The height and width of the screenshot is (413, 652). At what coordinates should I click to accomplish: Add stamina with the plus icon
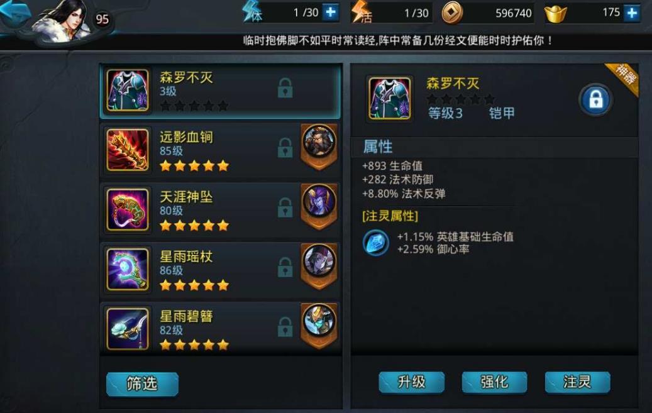pos(331,12)
